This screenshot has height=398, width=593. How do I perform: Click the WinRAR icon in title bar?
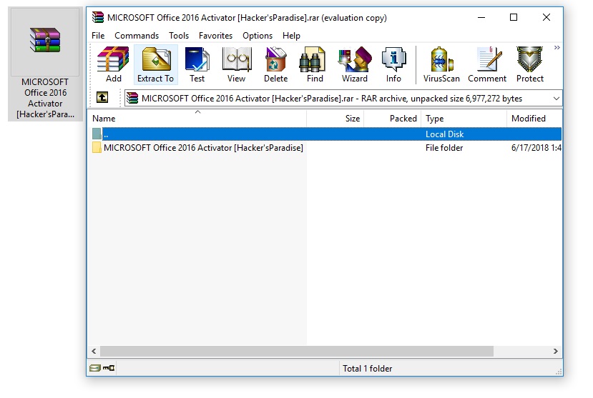[98, 17]
